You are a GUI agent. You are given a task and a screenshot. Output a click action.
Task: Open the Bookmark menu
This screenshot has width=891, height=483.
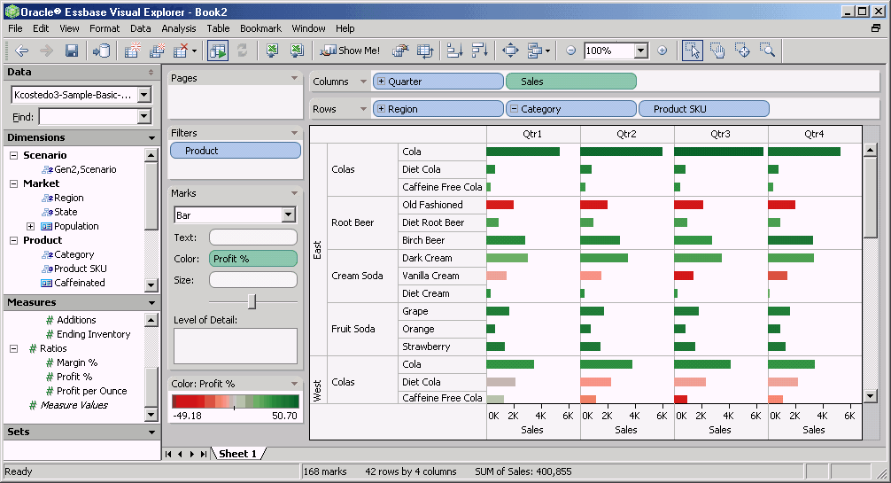point(260,28)
